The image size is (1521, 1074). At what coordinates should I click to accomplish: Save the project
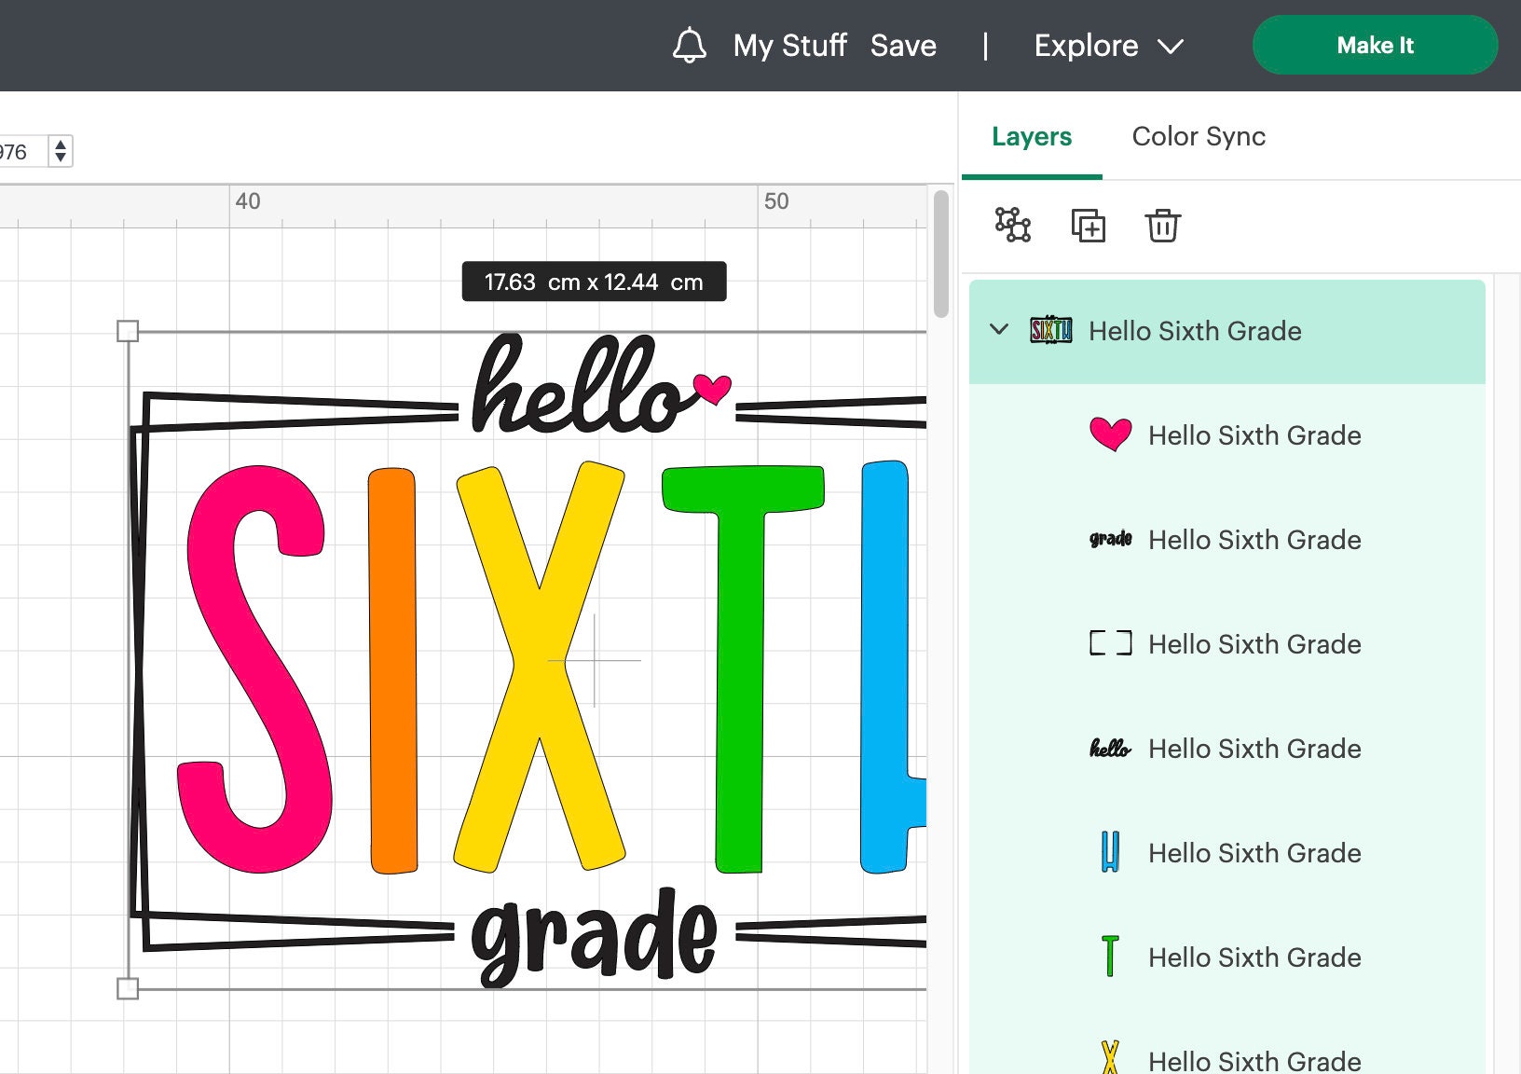click(903, 45)
